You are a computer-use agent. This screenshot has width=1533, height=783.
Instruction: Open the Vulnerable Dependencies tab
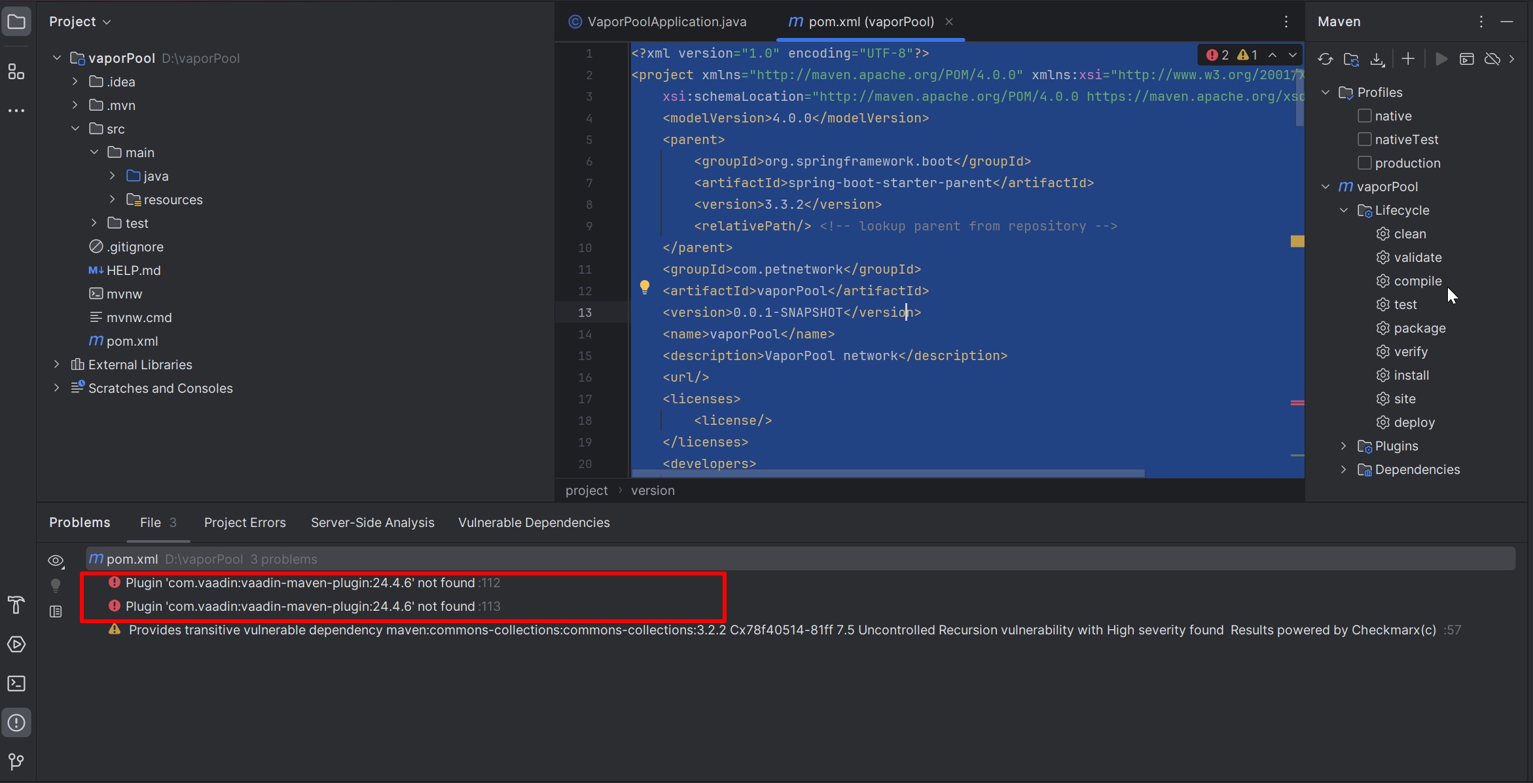[x=533, y=522]
